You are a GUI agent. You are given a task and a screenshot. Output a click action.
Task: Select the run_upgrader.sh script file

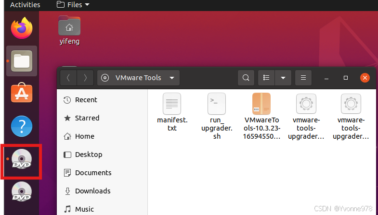point(217,116)
